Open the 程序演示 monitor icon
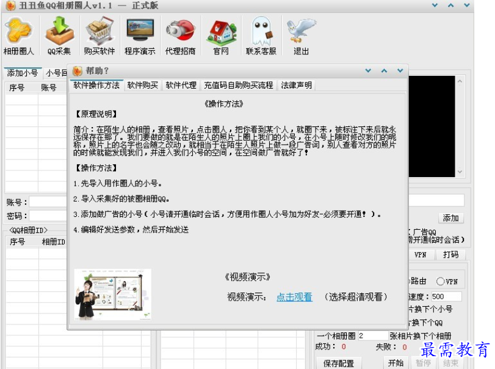This screenshot has height=369, width=495. tap(140, 36)
